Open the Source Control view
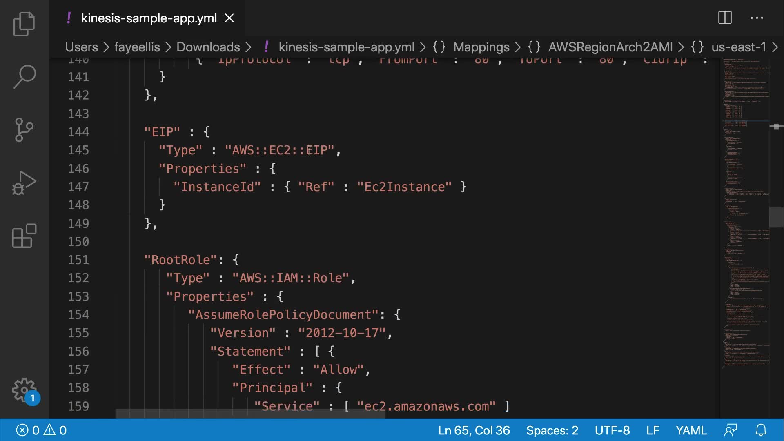Viewport: 784px width, 441px height. [x=24, y=129]
